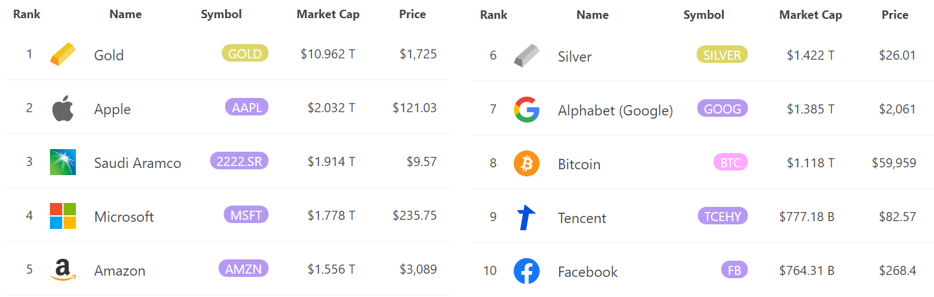This screenshot has height=297, width=934.
Task: Open the Alphabet (Google) name link
Action: [x=616, y=110]
